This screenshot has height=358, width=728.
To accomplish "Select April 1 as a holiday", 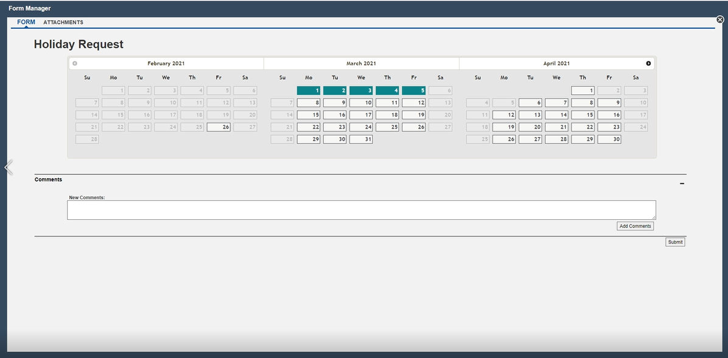I will pyautogui.click(x=583, y=91).
